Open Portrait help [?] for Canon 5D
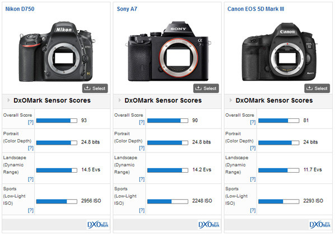The width and height of the screenshot is (335, 235). (253, 148)
